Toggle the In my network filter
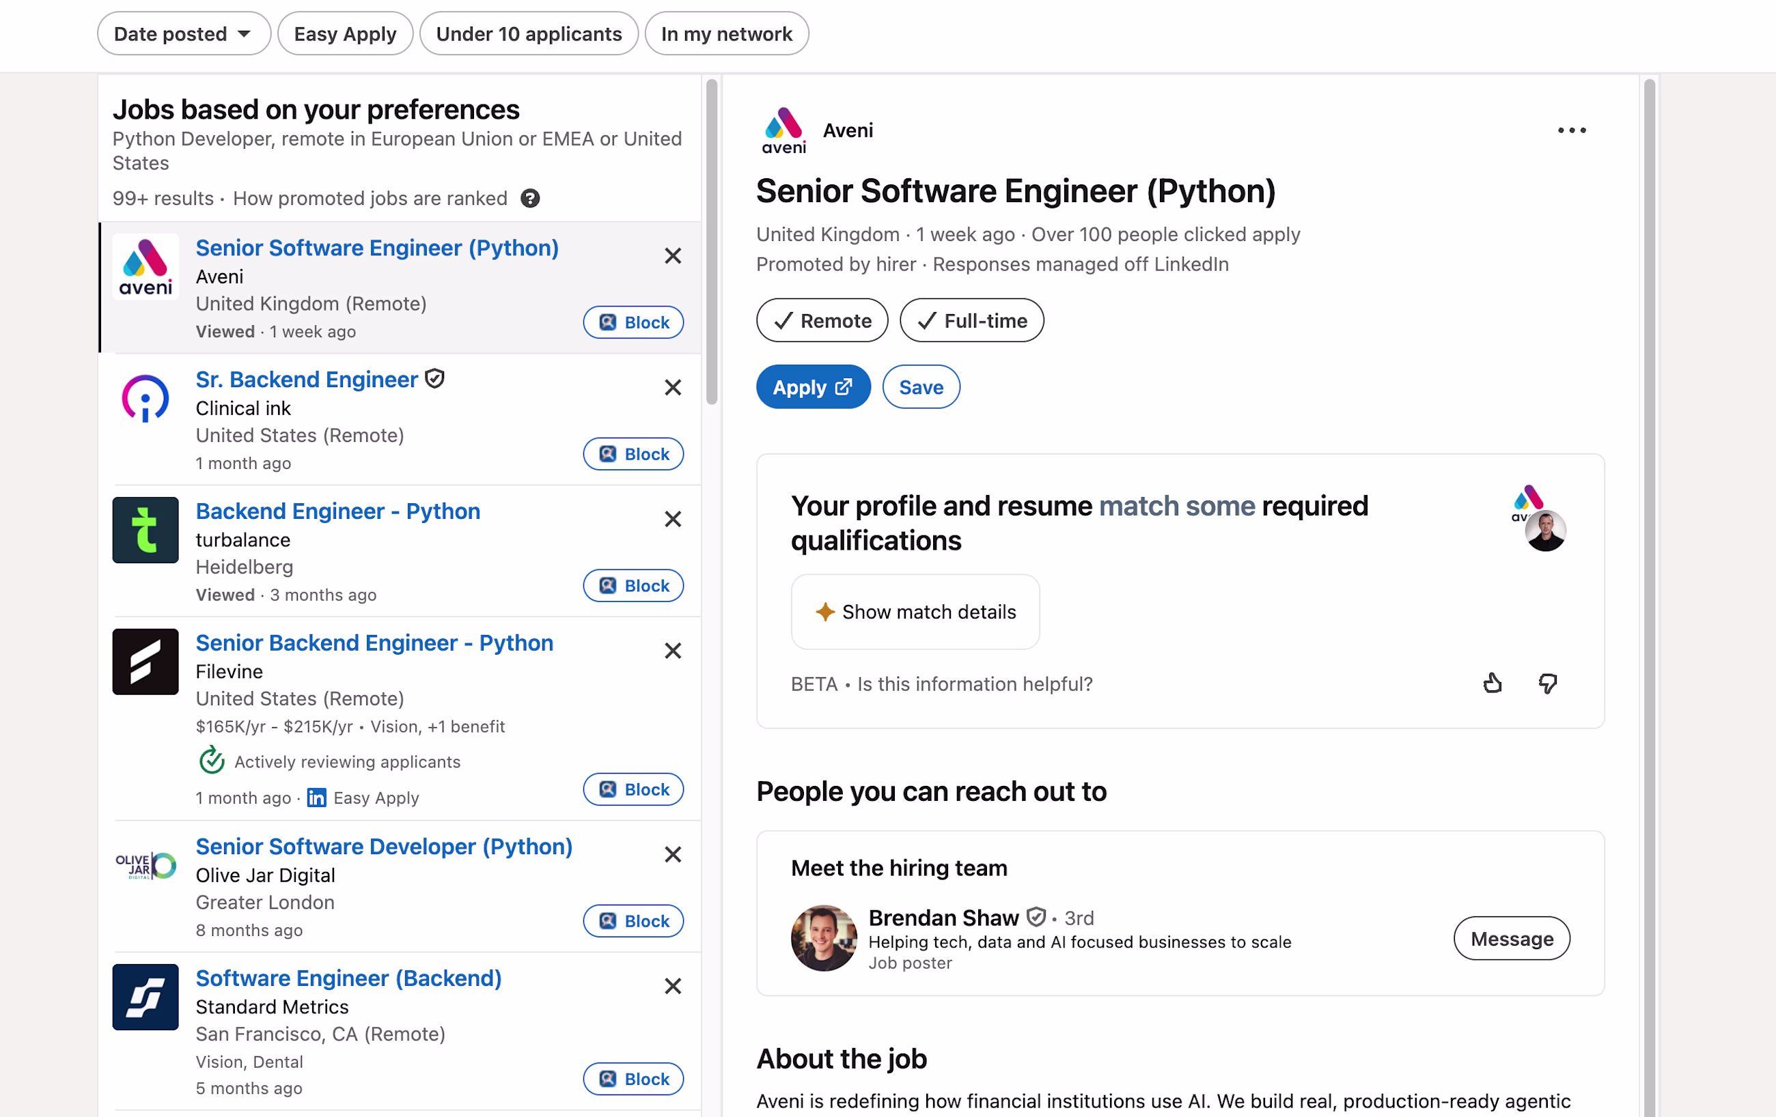1776x1117 pixels. click(x=727, y=34)
